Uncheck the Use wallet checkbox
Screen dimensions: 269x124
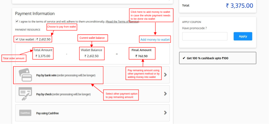point(17,39)
